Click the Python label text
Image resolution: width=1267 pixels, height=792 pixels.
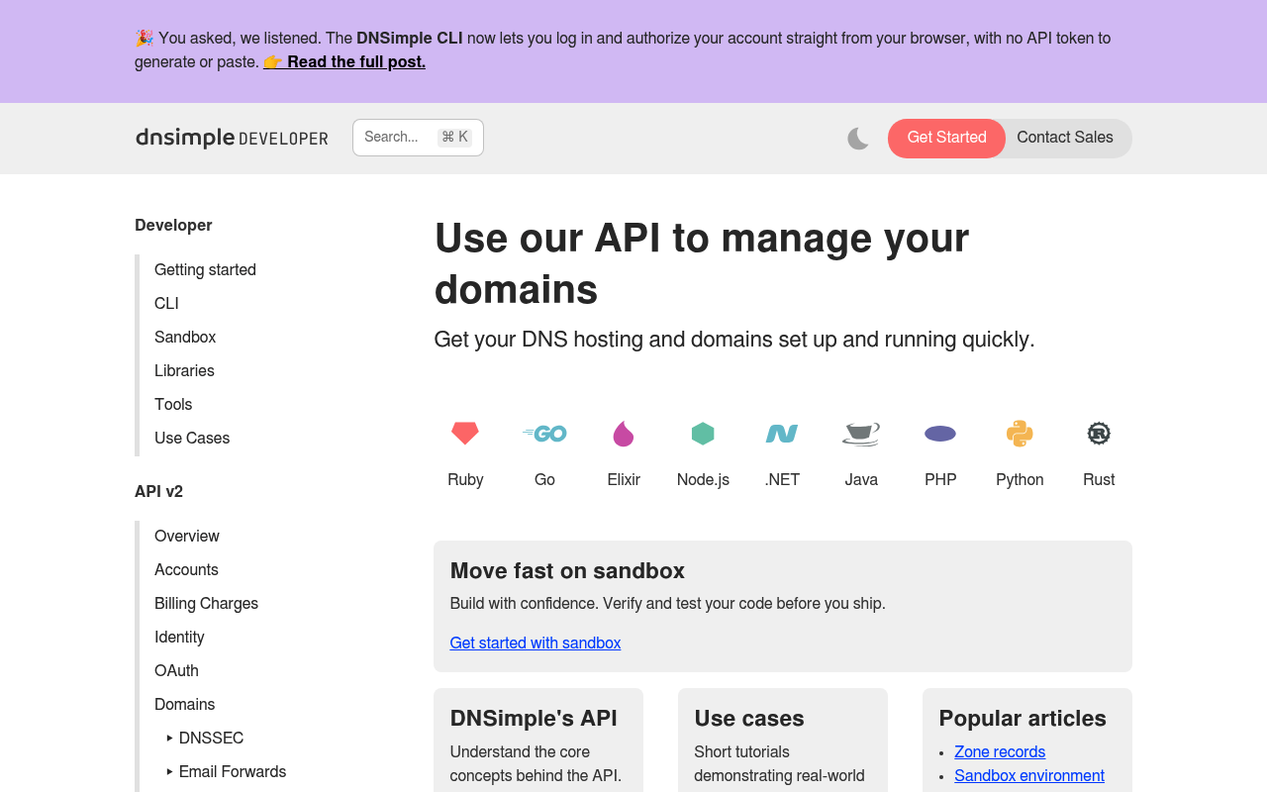click(1020, 480)
